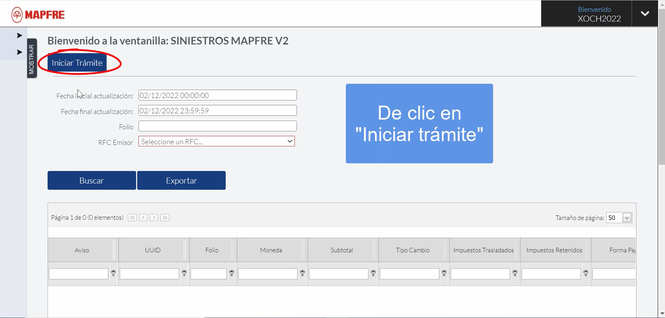Image resolution: width=665 pixels, height=318 pixels.
Task: Open the Tamaño de página dropdown
Action: [627, 218]
